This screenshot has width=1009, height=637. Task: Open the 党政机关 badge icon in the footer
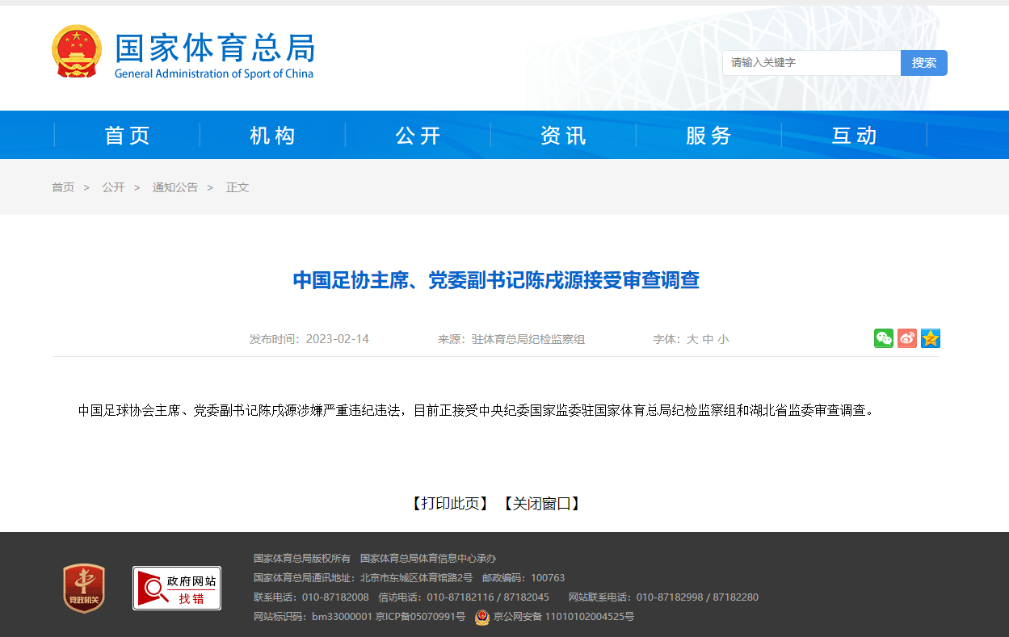coord(84,588)
